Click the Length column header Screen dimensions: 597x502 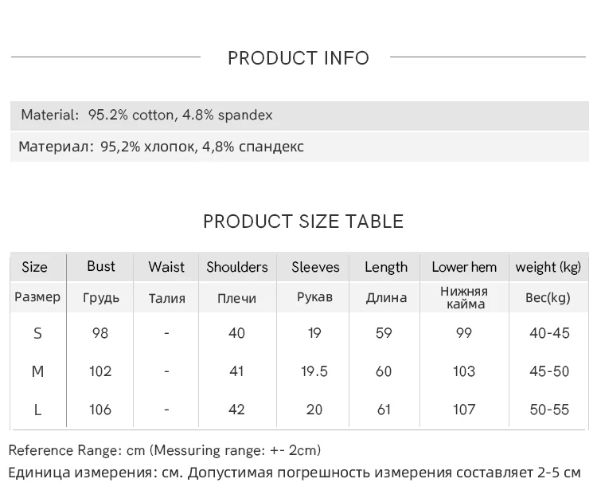click(386, 268)
